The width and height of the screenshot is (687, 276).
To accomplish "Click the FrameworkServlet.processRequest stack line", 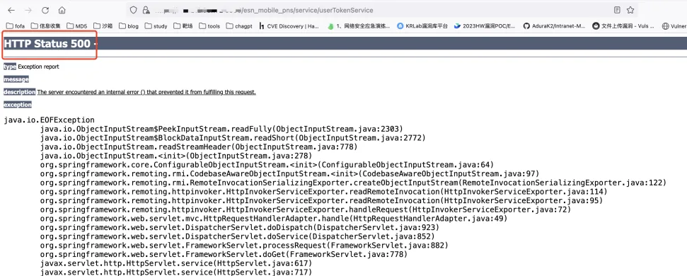I will (x=244, y=245).
